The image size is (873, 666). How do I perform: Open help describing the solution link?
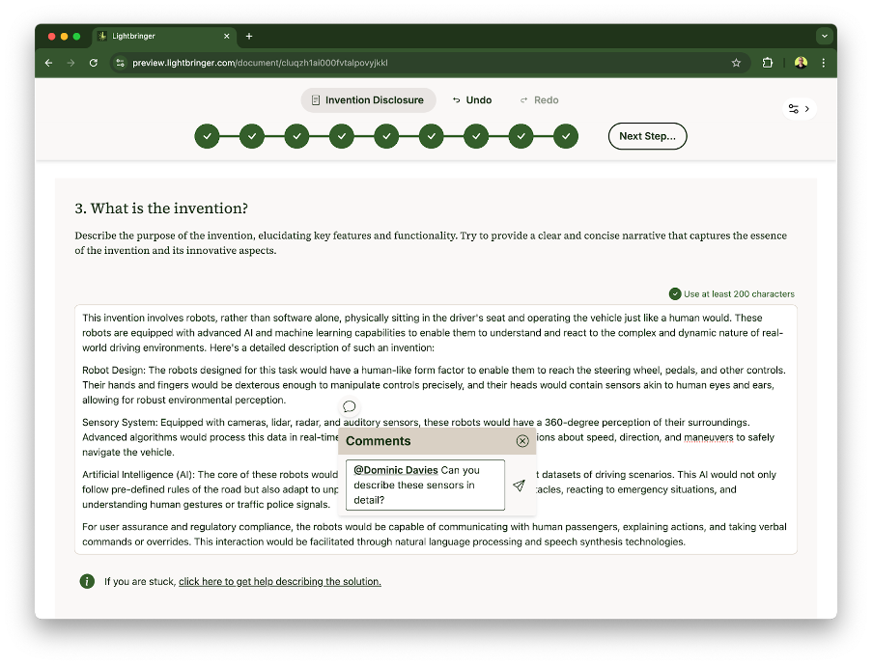click(x=280, y=581)
